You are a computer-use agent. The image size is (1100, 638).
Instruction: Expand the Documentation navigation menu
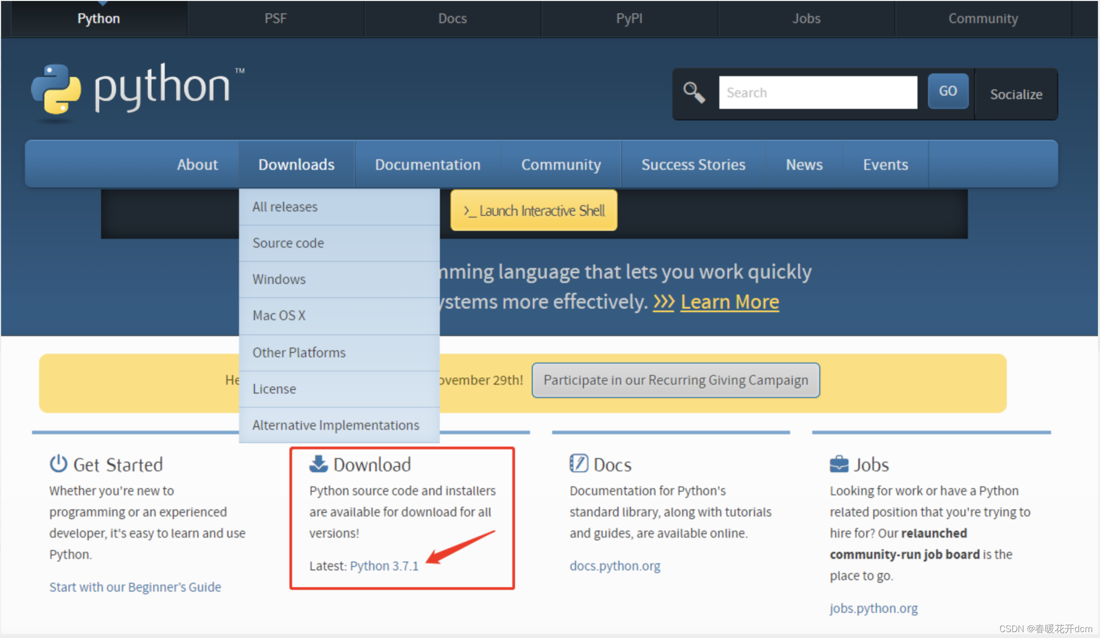tap(427, 165)
